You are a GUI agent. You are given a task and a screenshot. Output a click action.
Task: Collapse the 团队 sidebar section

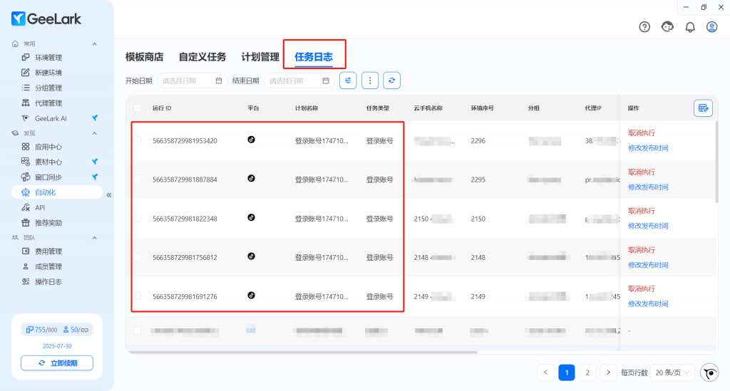click(x=94, y=237)
